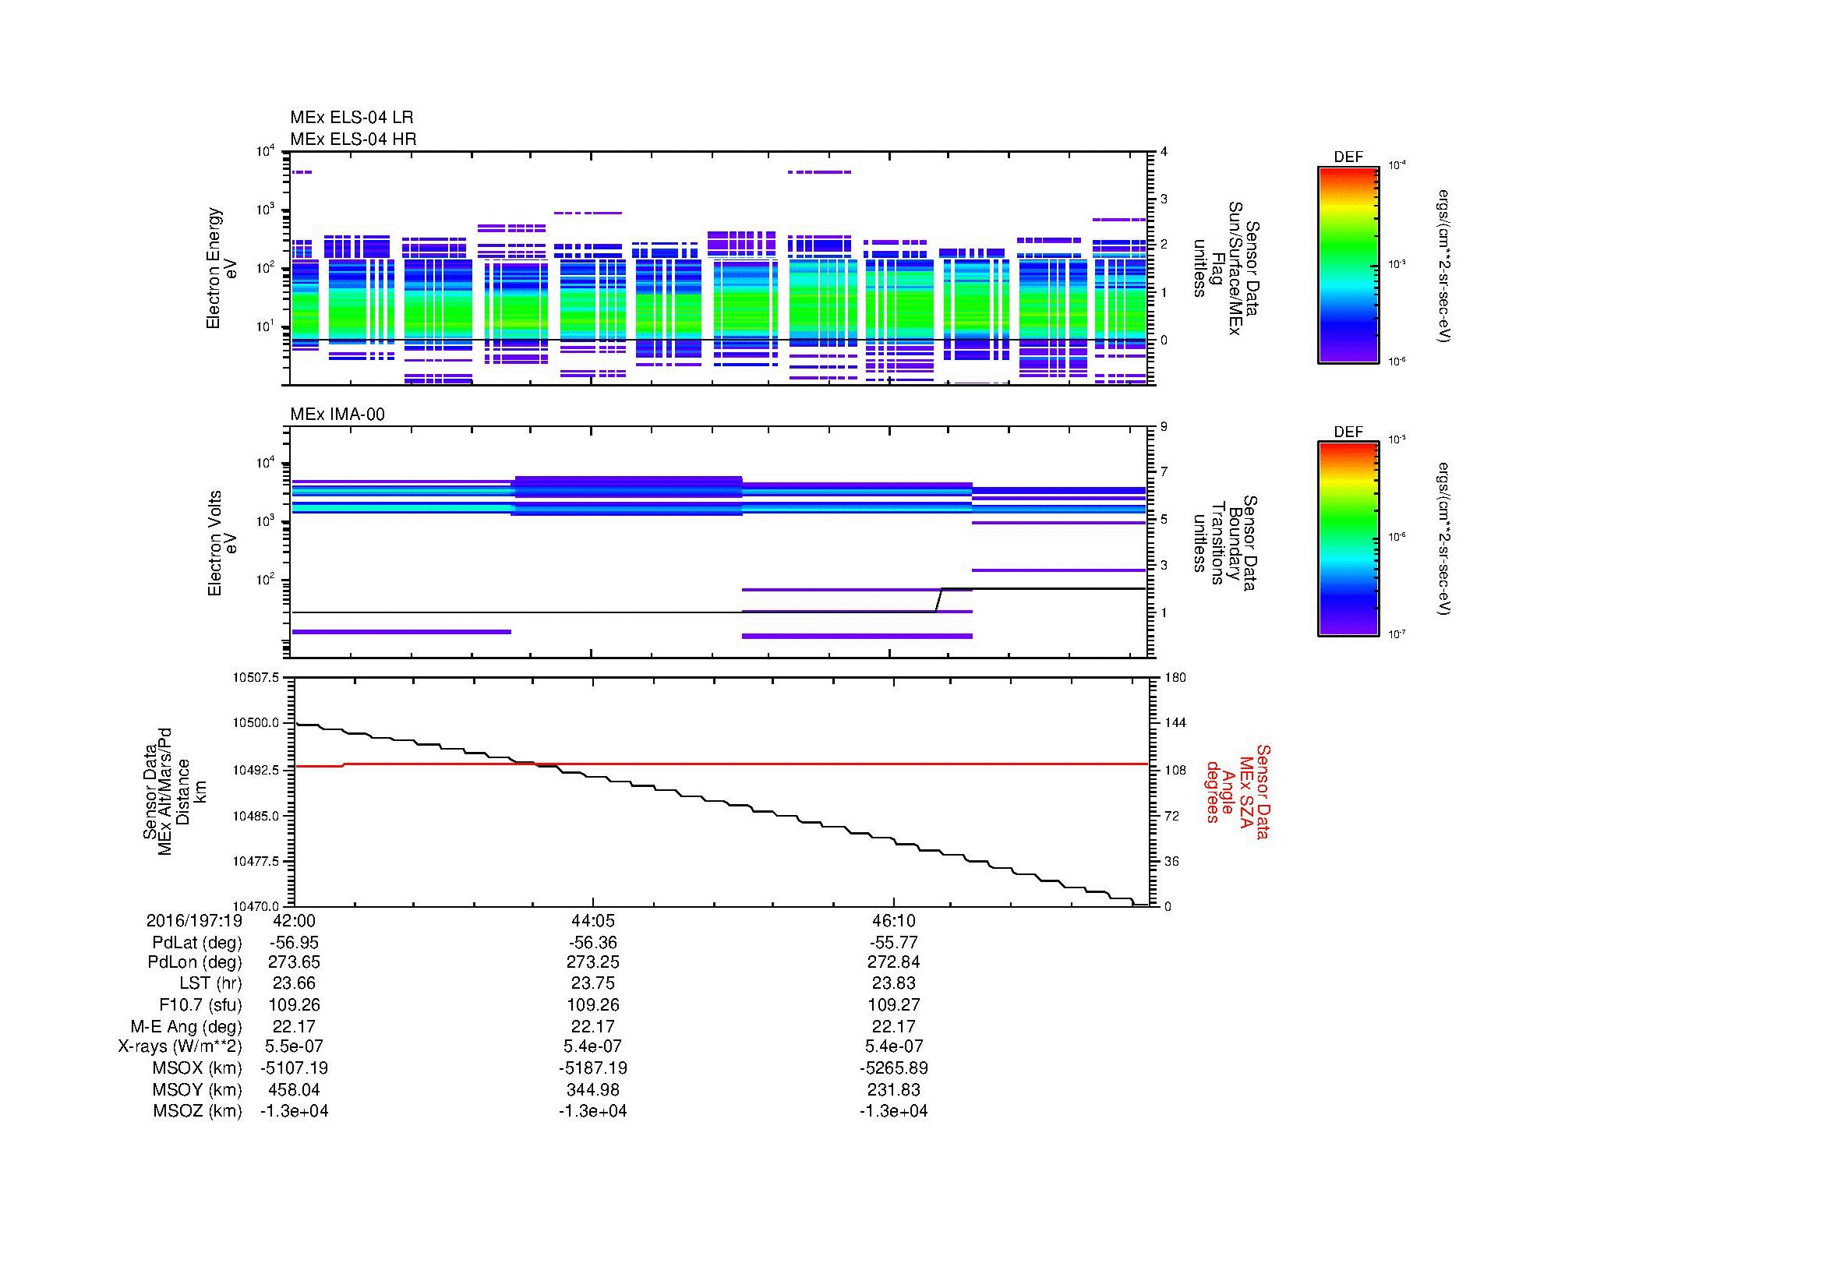Image resolution: width=1823 pixels, height=1288 pixels.
Task: Click the 'MEx Alt/Mars/Pd Distance km' axis label
Action: click(174, 792)
